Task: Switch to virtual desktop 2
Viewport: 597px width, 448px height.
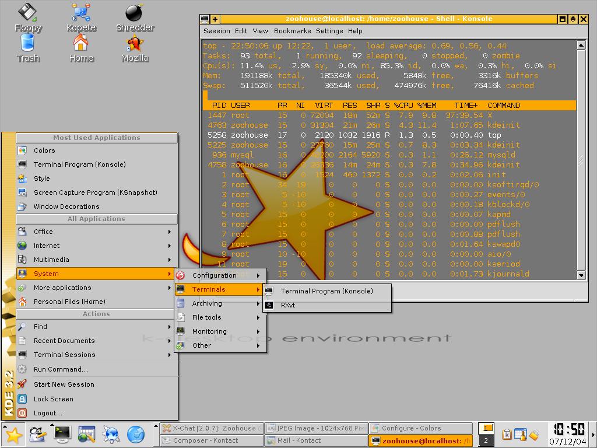Action: coord(486,440)
